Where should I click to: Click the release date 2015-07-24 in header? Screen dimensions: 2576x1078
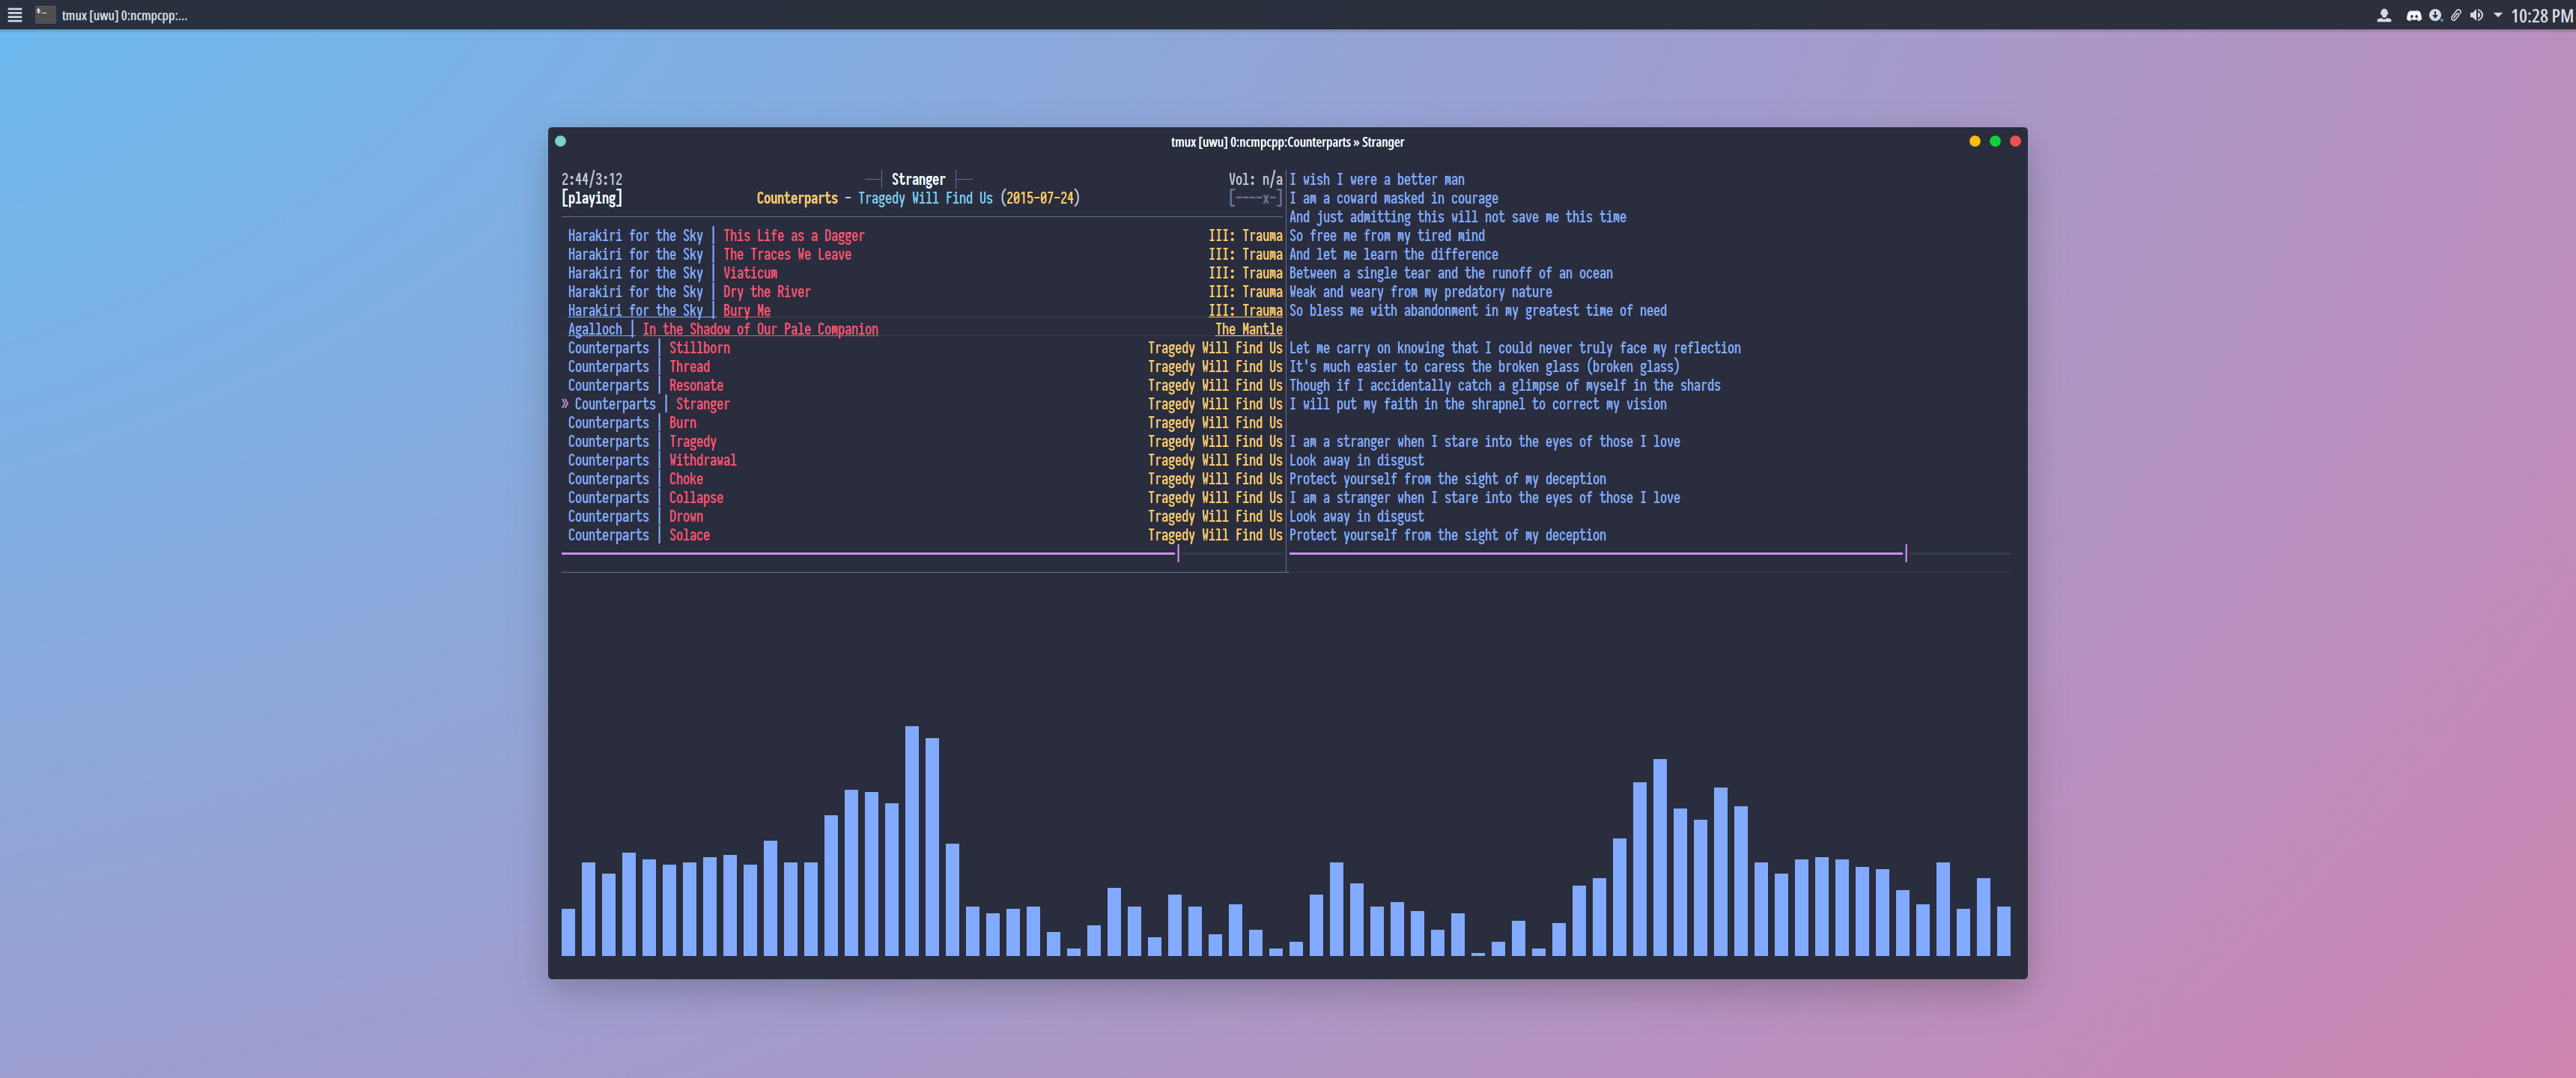point(1040,198)
